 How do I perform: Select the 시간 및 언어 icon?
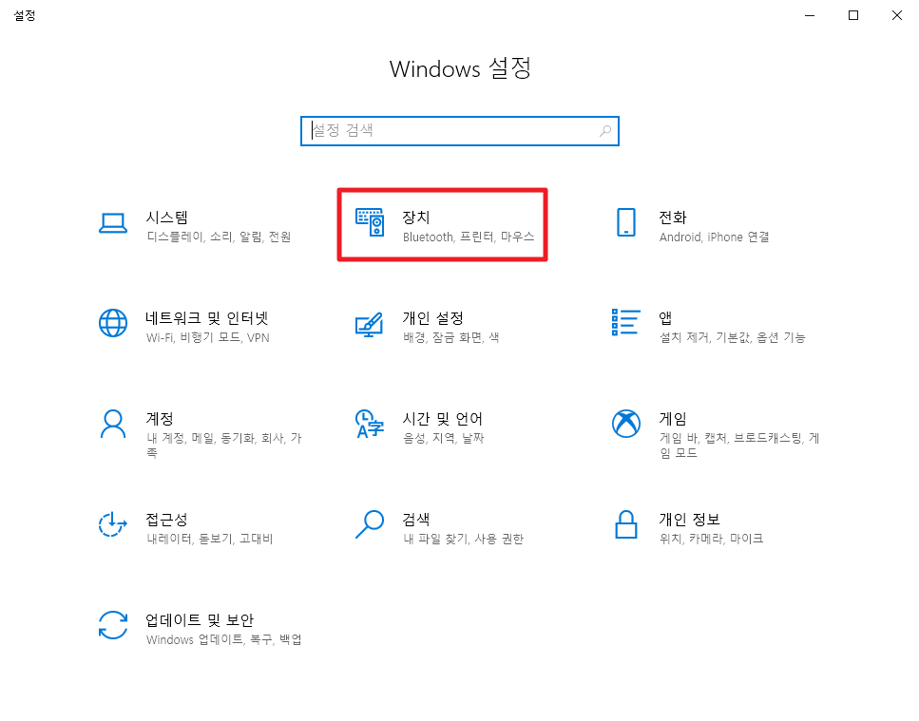point(370,424)
